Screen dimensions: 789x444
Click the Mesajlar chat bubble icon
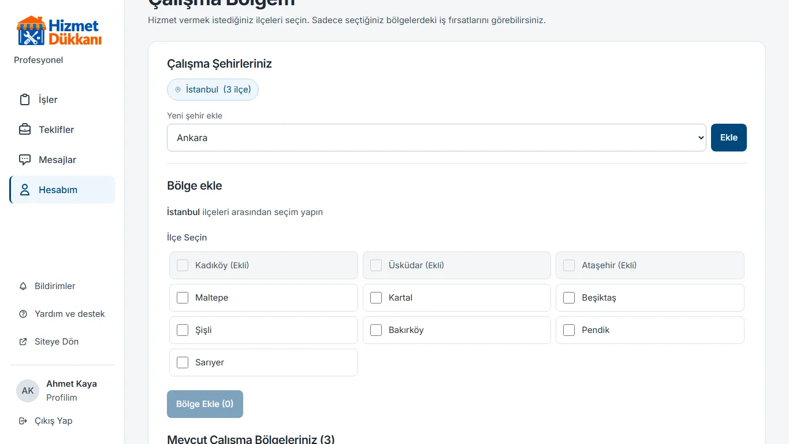click(25, 160)
